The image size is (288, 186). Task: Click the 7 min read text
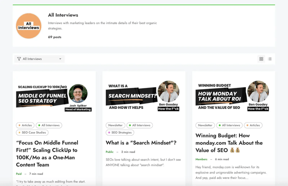pyautogui.click(x=36, y=174)
